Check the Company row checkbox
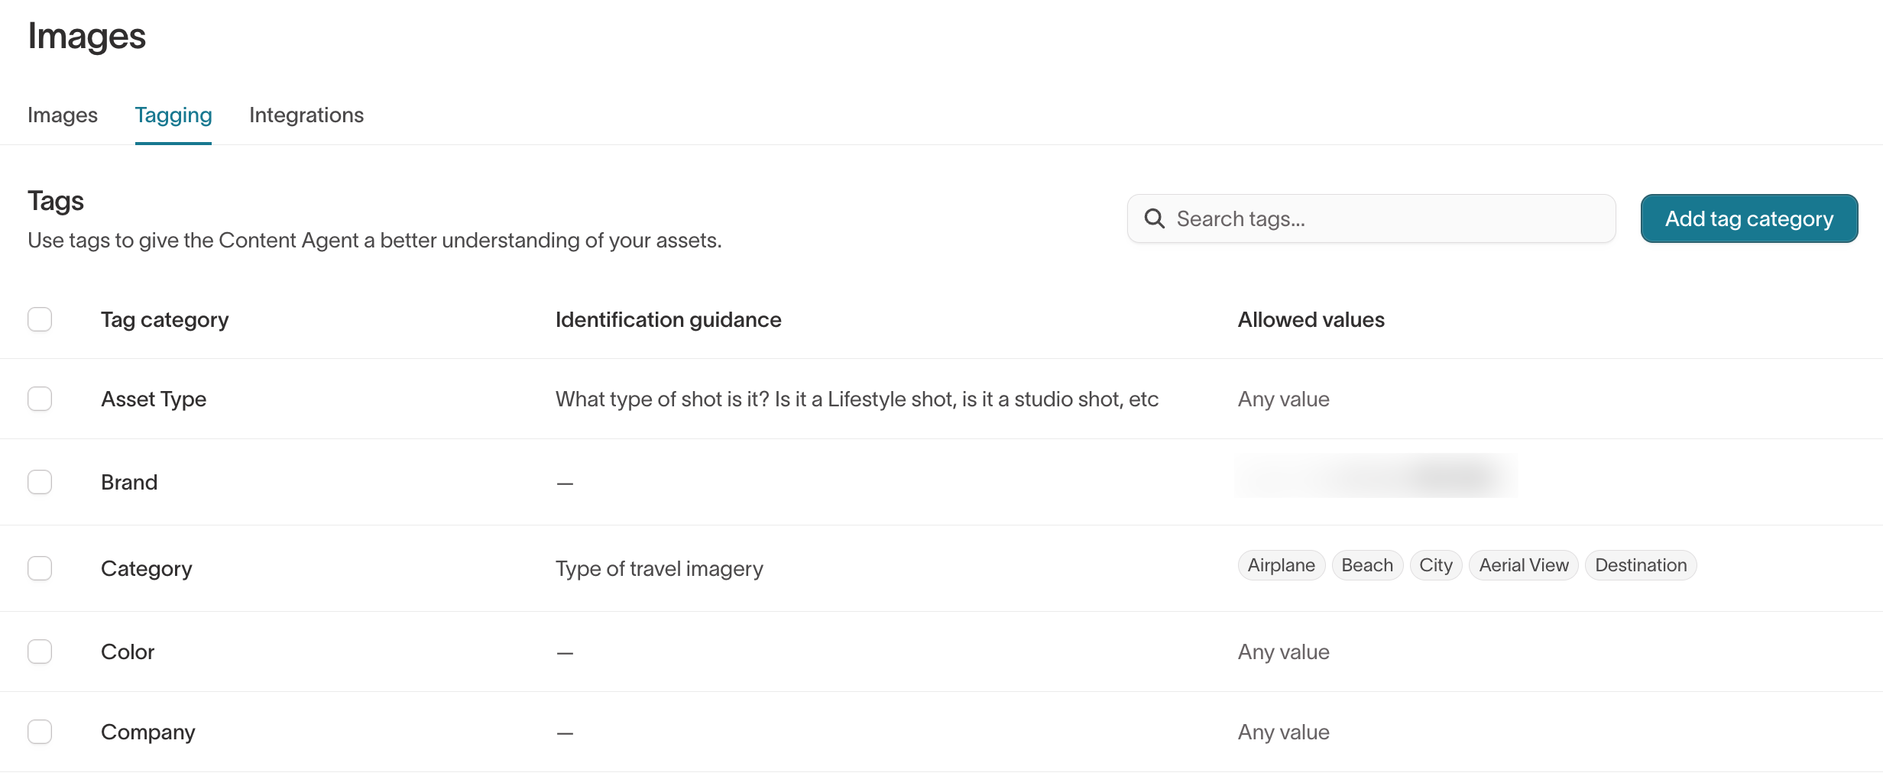The width and height of the screenshot is (1883, 776). 40,732
